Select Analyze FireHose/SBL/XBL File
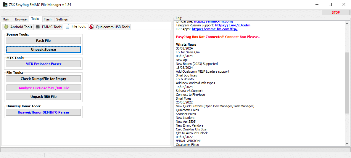This screenshot has height=158, width=351. click(43, 88)
